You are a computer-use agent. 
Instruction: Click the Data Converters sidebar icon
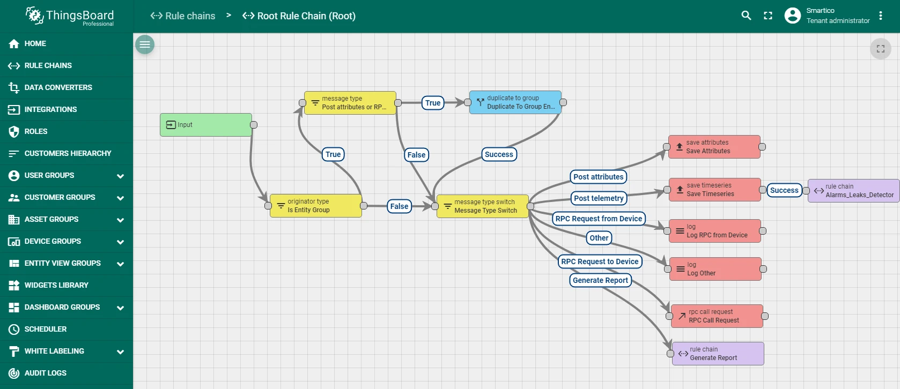pos(14,88)
